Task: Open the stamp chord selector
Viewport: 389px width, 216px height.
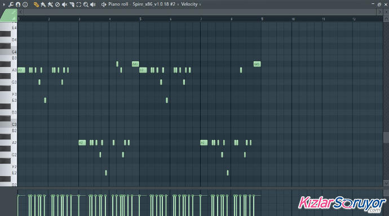Action: (25, 4)
